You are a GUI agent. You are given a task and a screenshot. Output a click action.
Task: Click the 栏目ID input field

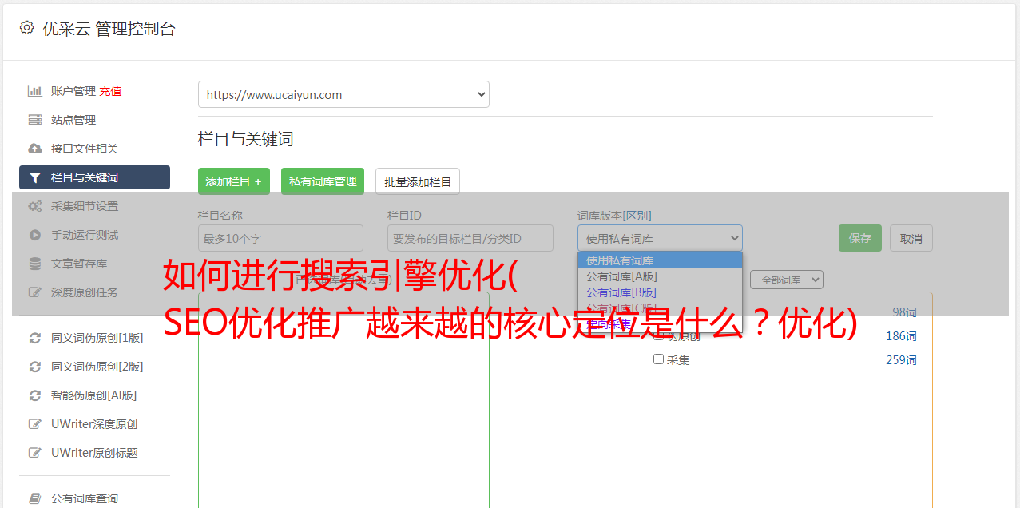[x=470, y=238]
